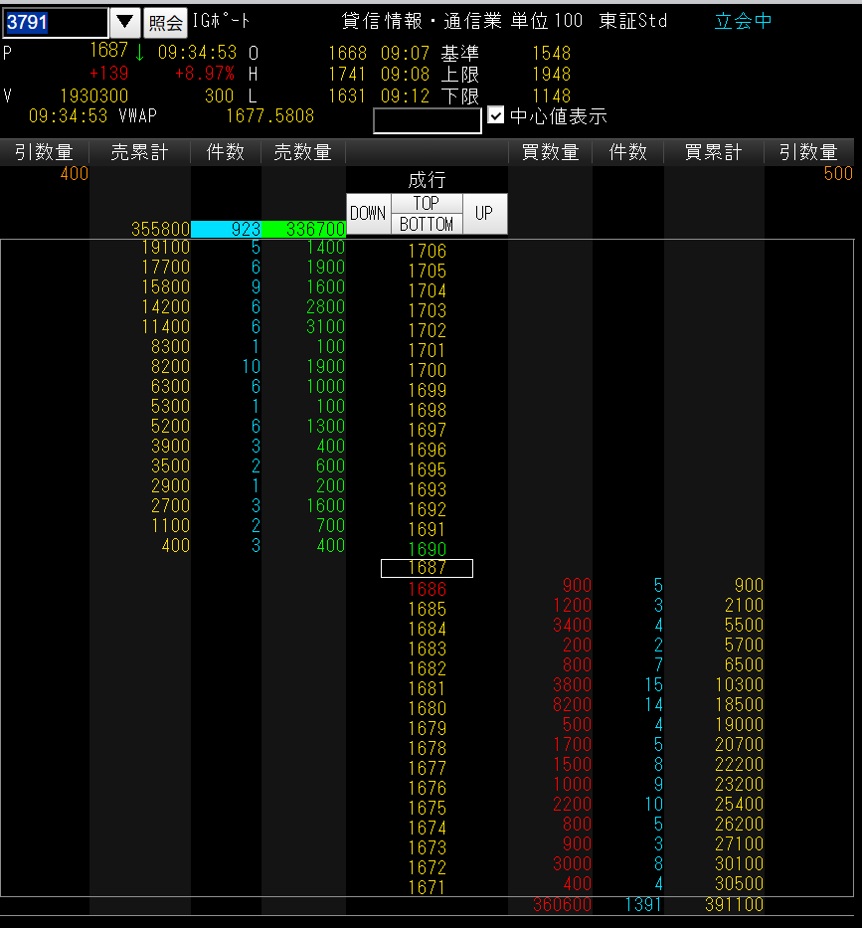Screen dimensions: 862x928
Task: Click price level 1671
Action: pos(427,887)
